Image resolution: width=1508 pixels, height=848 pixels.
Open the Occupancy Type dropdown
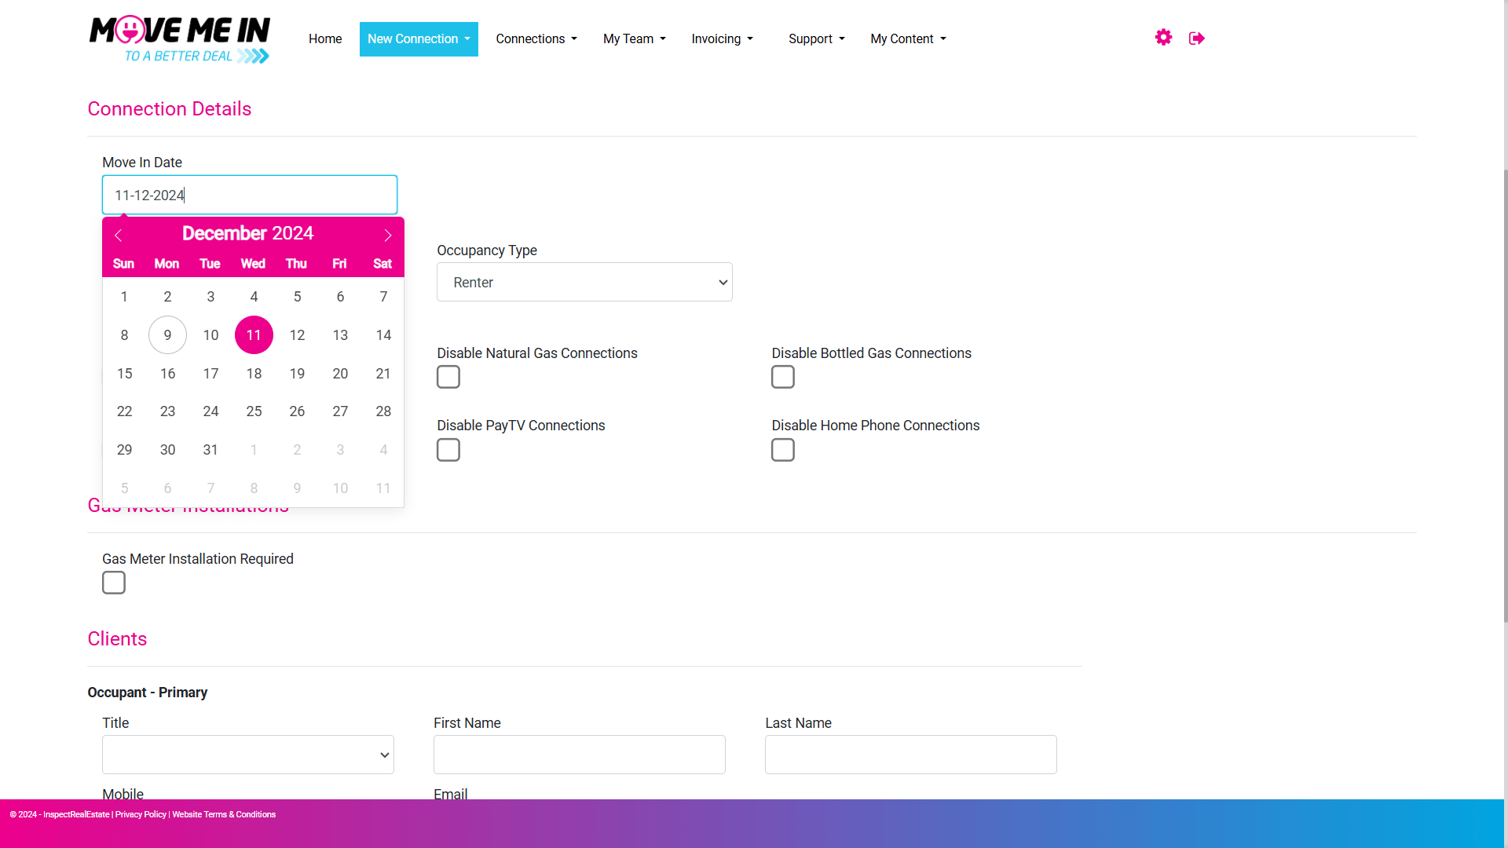pos(584,282)
